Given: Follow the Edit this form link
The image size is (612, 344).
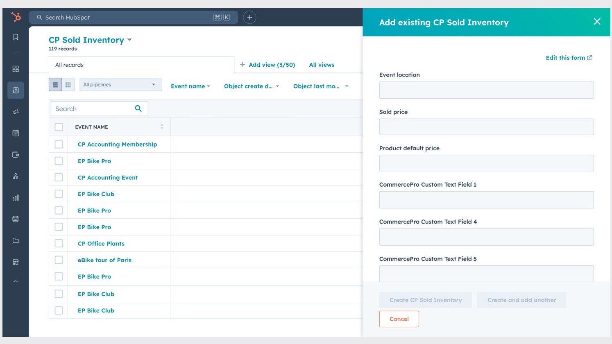Looking at the screenshot, I should tap(569, 58).
